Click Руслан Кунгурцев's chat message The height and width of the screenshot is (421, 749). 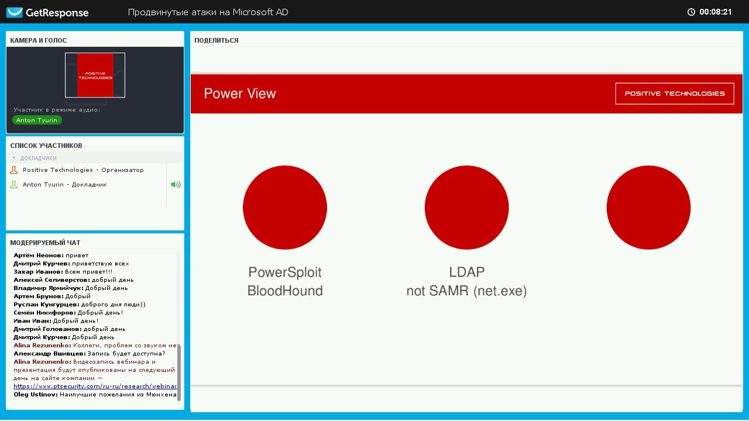[x=80, y=305]
